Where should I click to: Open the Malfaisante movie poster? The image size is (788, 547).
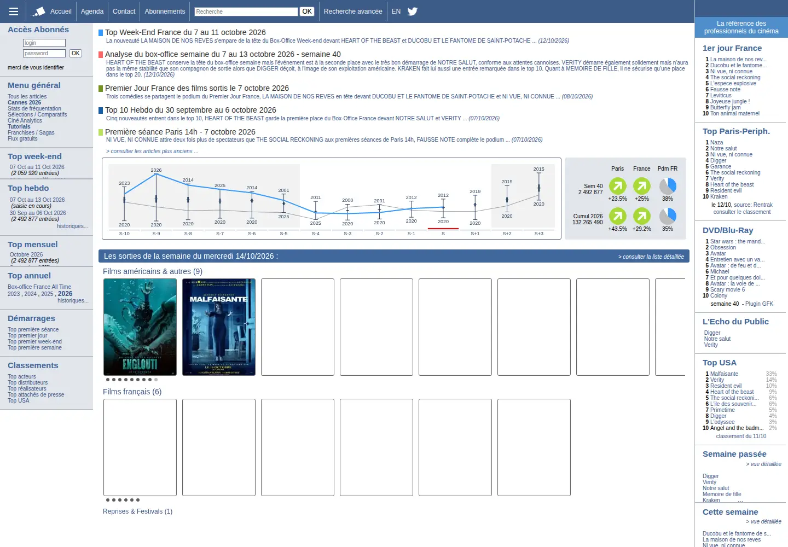pos(219,327)
